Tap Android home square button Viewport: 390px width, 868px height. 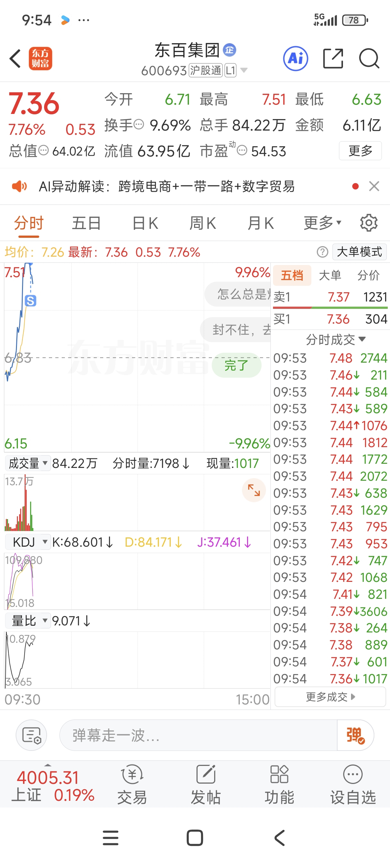click(195, 838)
